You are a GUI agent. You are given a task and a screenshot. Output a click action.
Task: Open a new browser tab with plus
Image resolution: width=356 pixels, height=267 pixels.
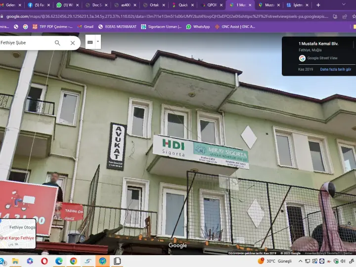click(318, 5)
